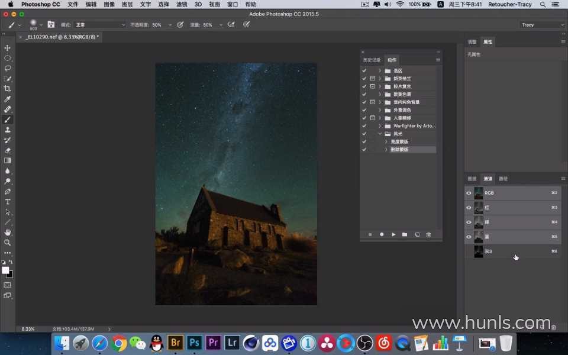Select the Zoom tool
The width and height of the screenshot is (568, 355).
[x=7, y=243]
